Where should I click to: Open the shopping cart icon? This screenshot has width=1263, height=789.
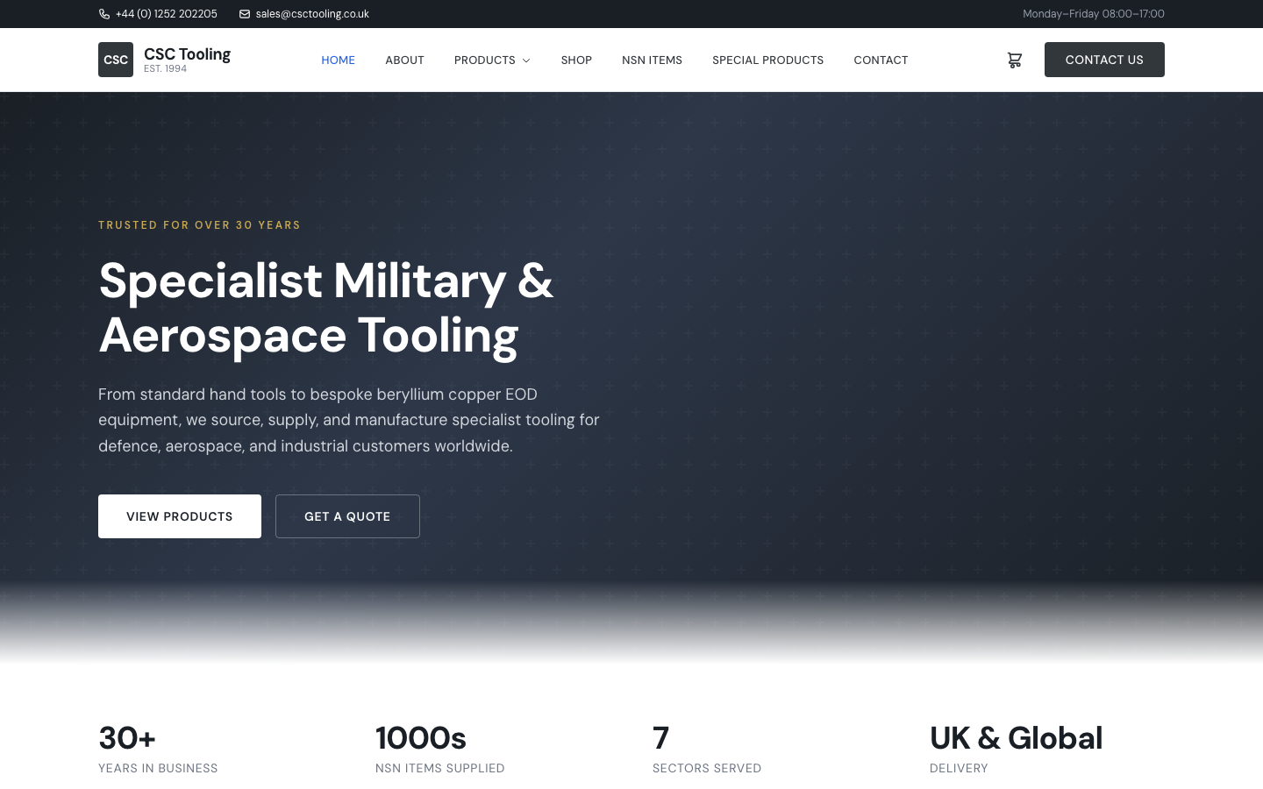(x=1015, y=60)
